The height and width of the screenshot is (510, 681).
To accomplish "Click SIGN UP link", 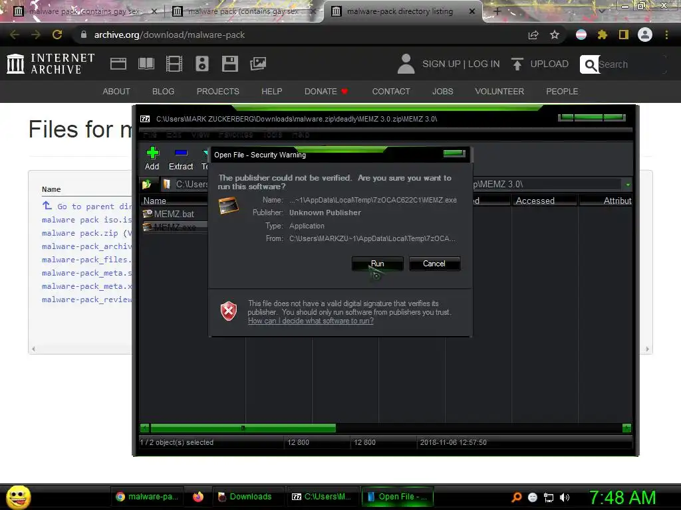I will pyautogui.click(x=442, y=64).
